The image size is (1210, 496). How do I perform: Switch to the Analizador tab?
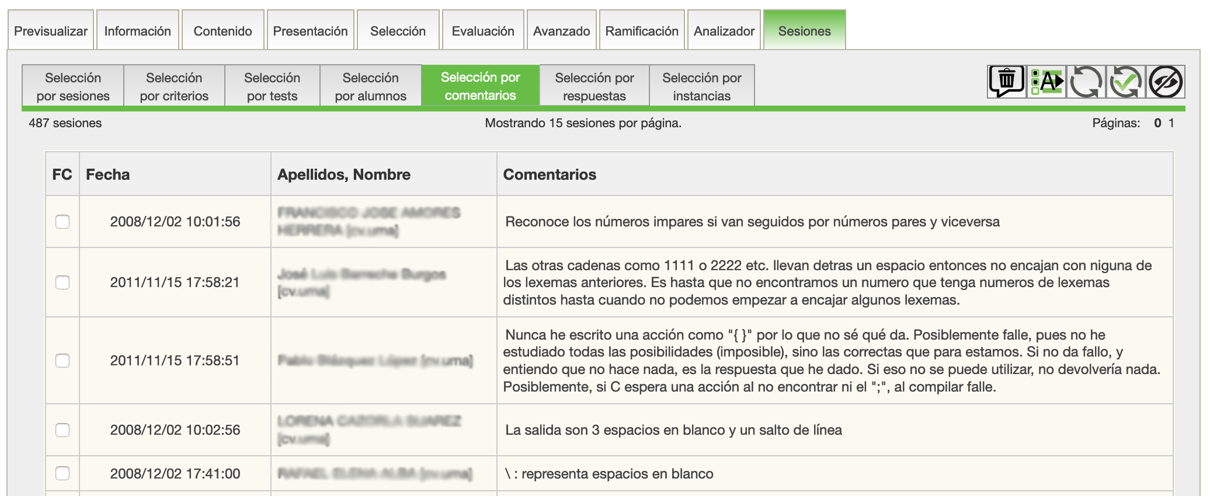coord(724,31)
